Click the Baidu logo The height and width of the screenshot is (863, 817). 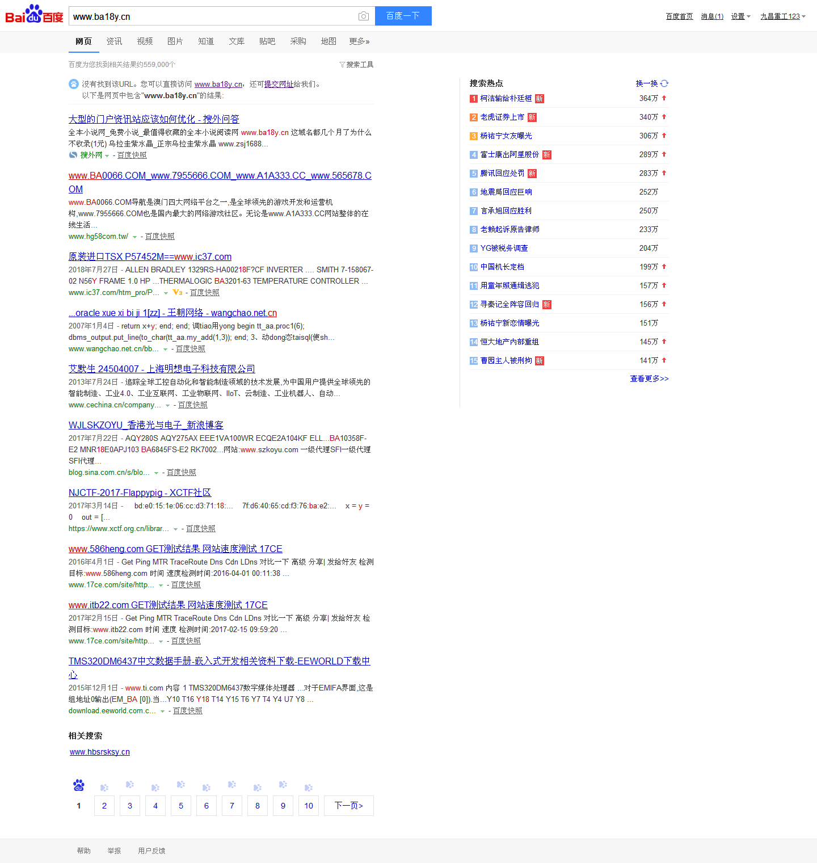coord(35,15)
